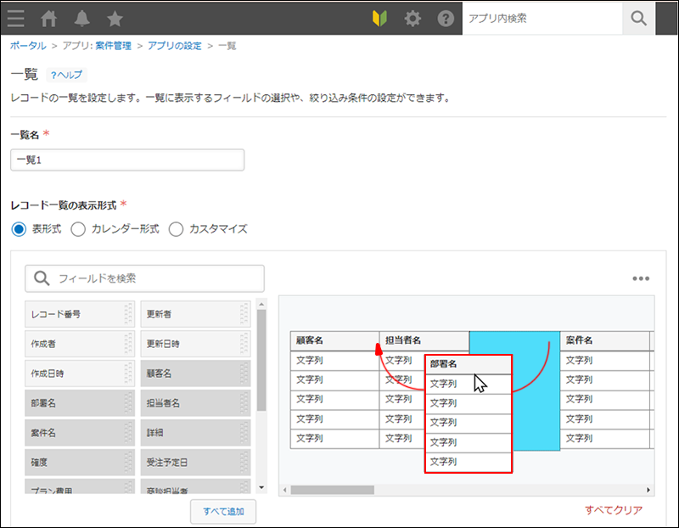
Task: Run the app search with the magnifier icon
Action: pos(638,16)
